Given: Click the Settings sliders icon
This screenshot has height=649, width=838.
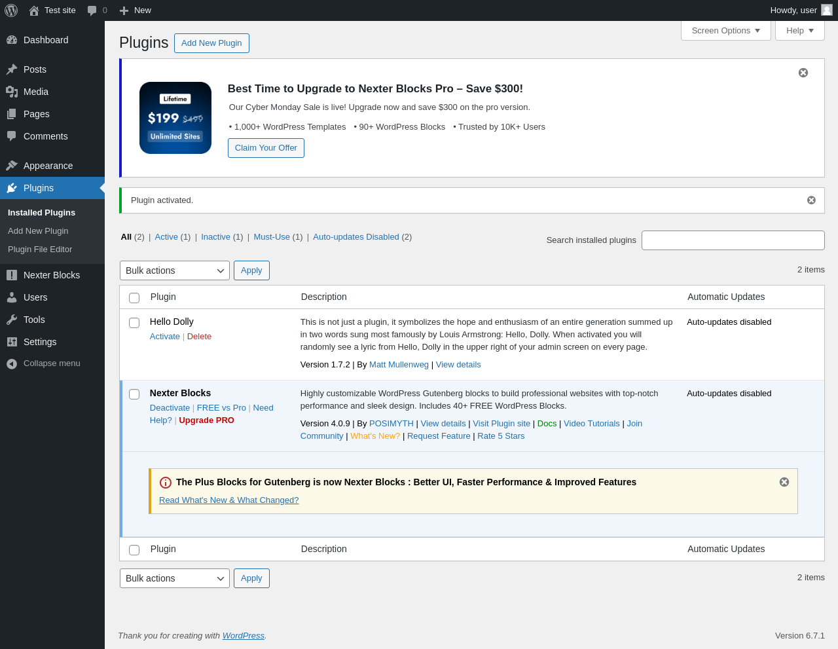Looking at the screenshot, I should [12, 342].
